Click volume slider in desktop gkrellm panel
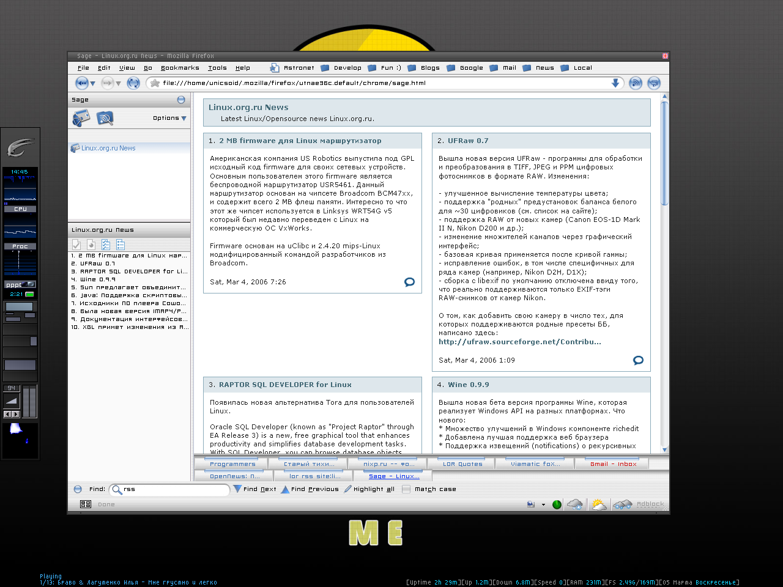Screen dimensions: 783x587 [x=12, y=401]
